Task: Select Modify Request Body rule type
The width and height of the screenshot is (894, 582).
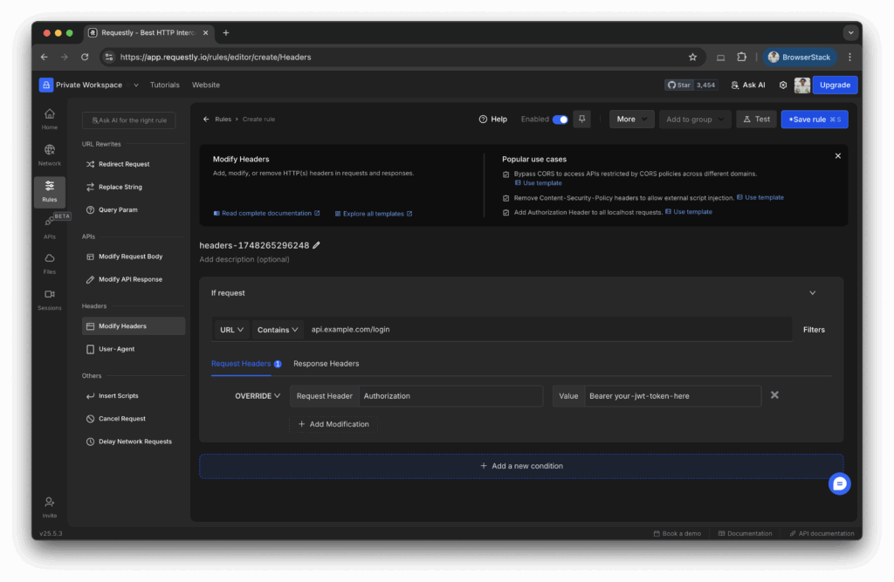Action: pos(133,257)
